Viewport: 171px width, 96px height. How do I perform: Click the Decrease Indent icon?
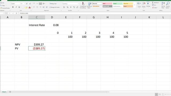[44, 7]
